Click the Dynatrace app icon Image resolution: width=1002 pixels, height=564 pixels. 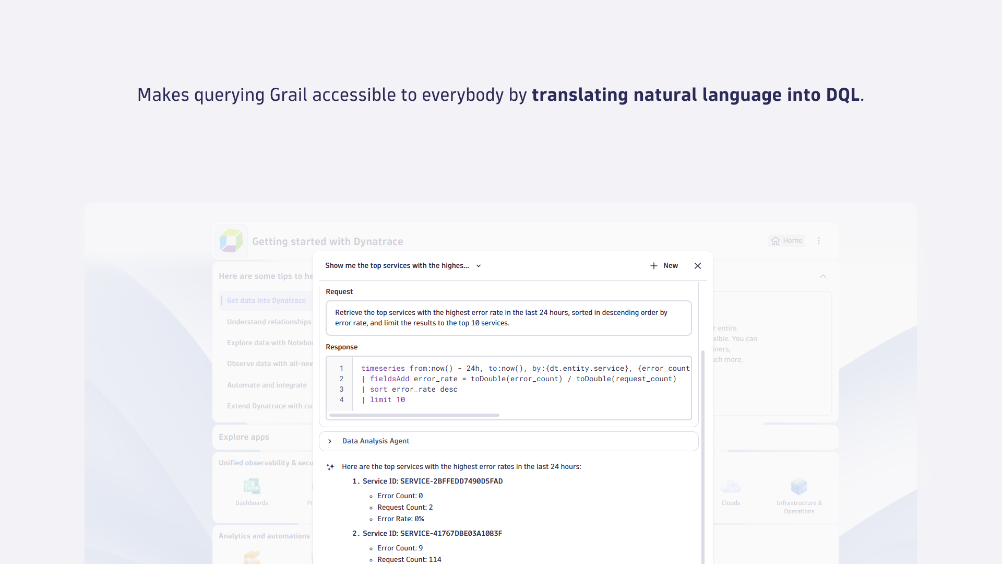tap(231, 241)
